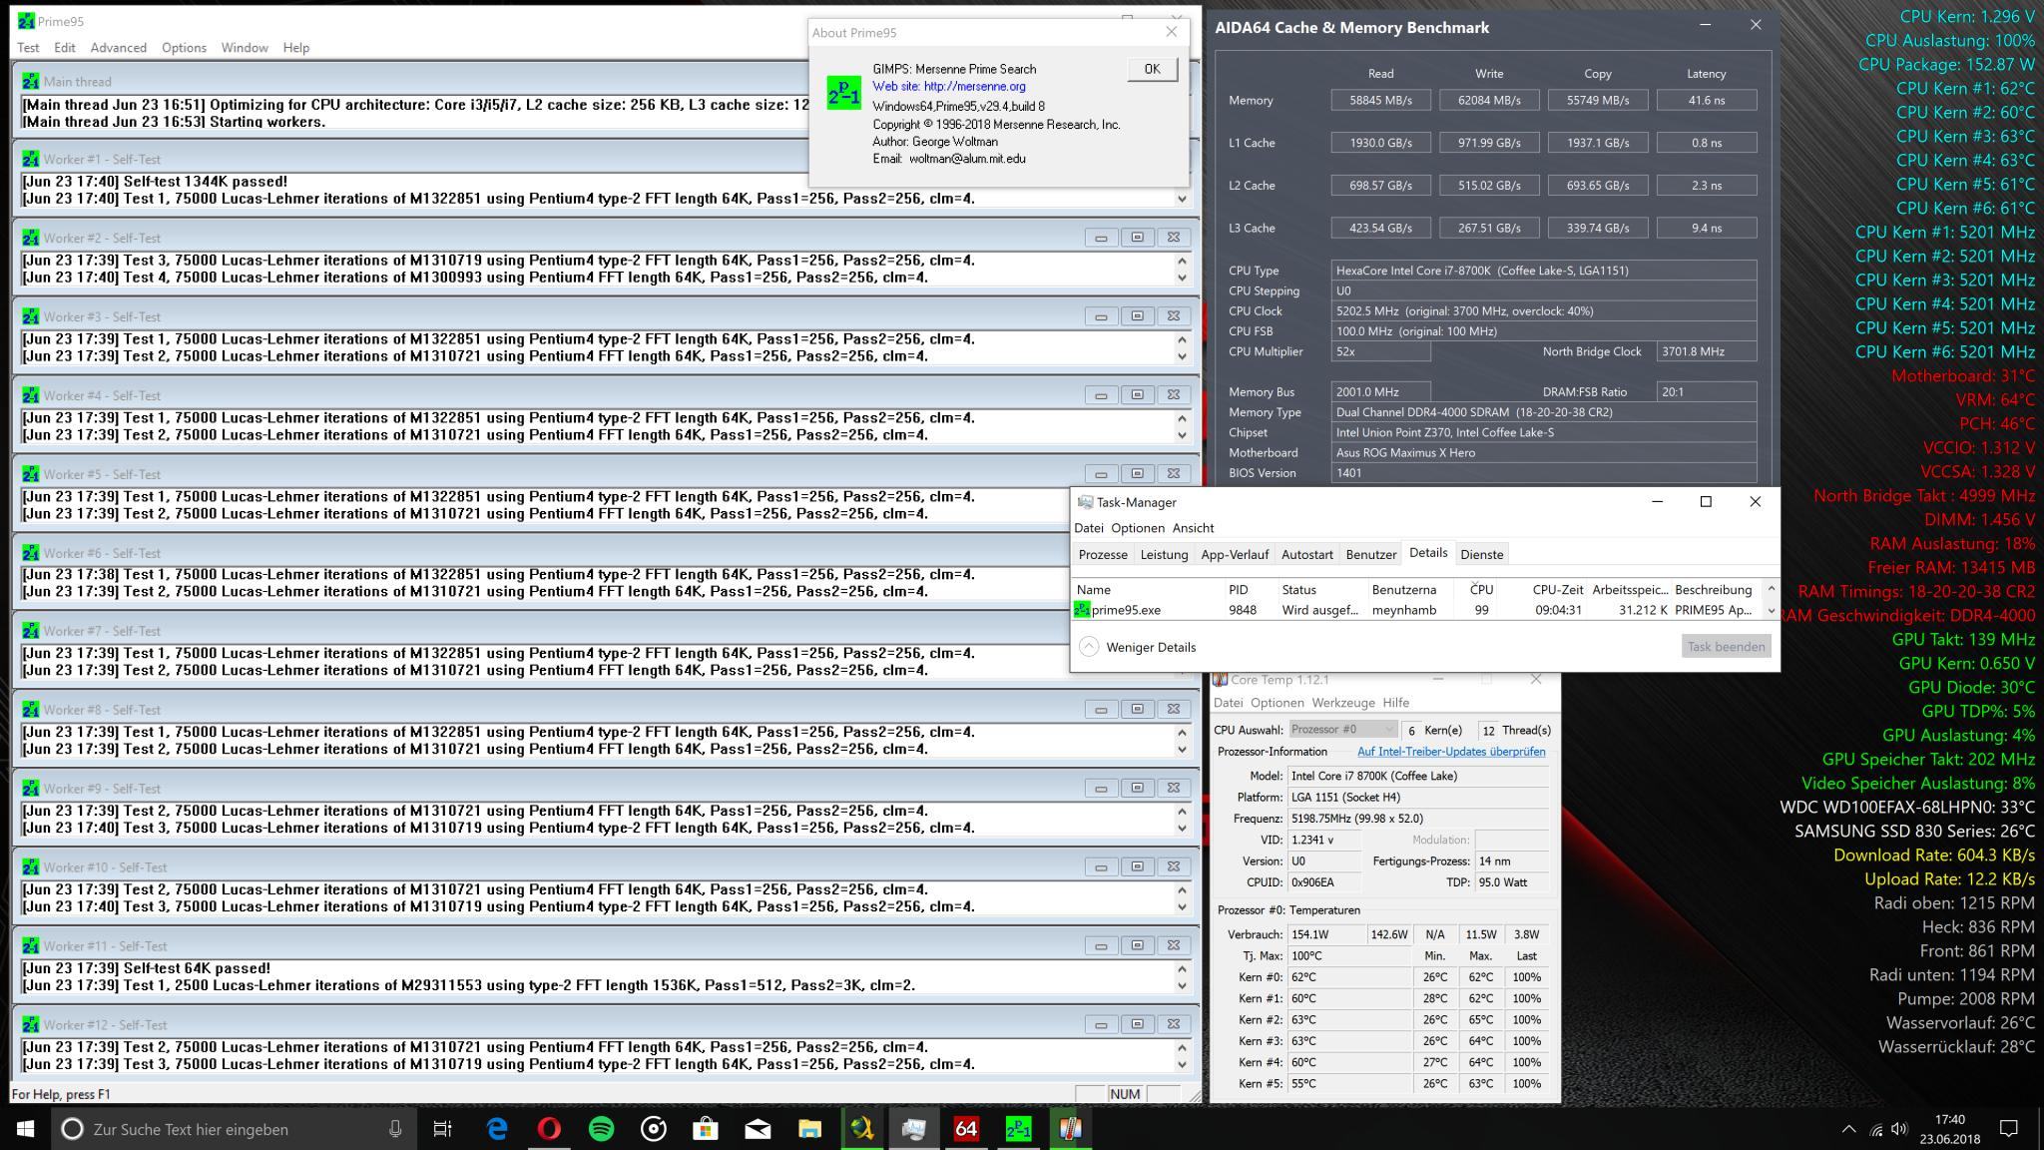Switch to Task-Manager Autostart tab
Viewport: 2044px width, 1150px height.
1306,554
